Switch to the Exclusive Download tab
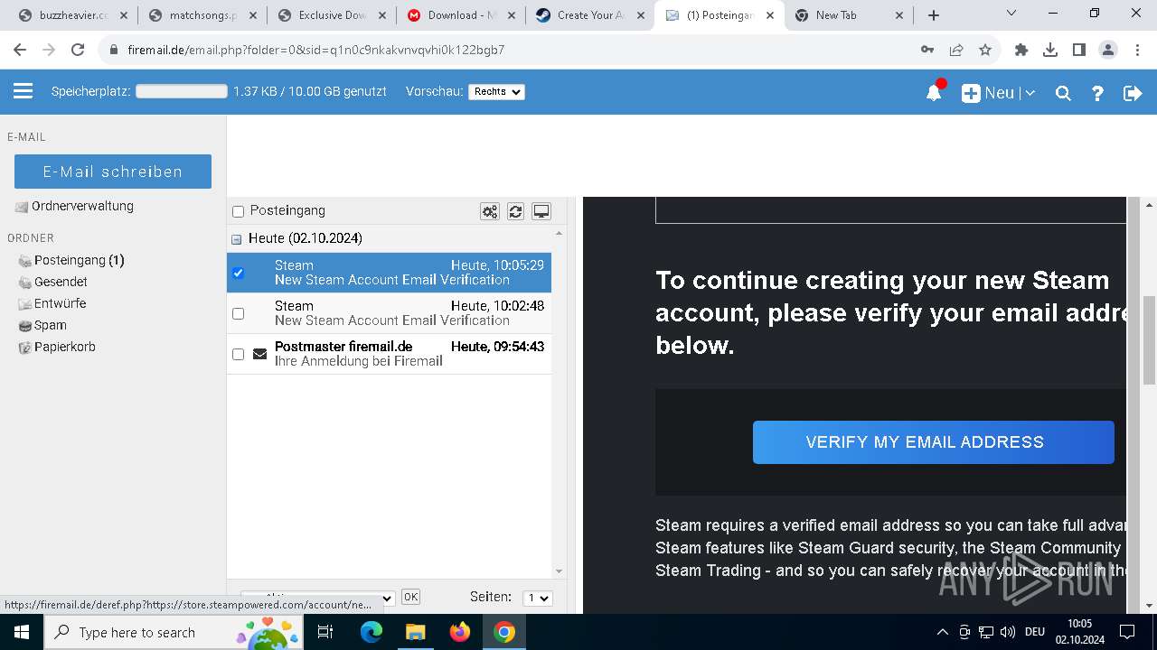This screenshot has height=650, width=1157. click(332, 15)
